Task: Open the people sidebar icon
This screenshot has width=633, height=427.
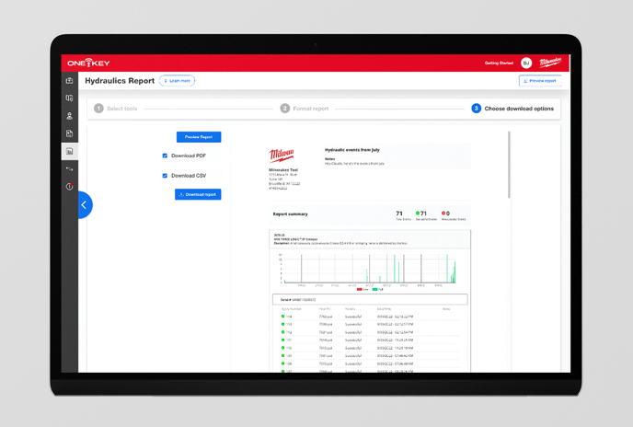Action: [69, 116]
